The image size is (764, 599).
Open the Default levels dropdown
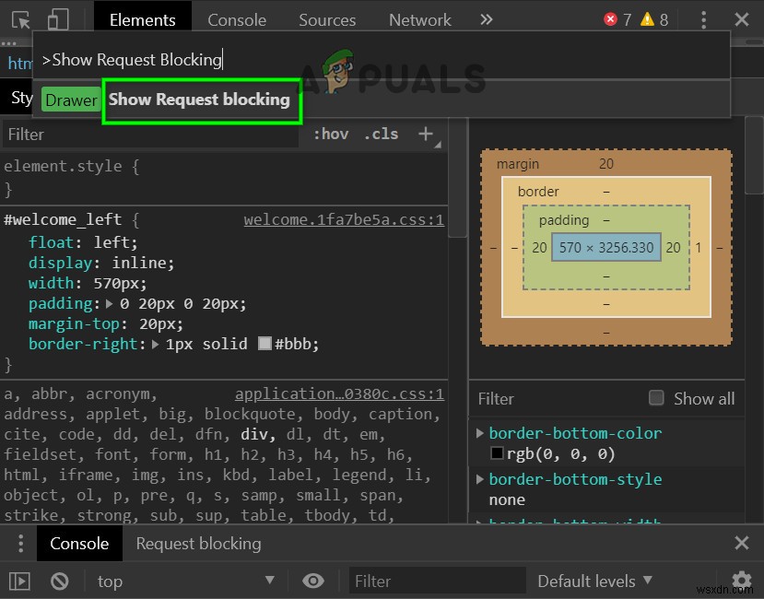coord(595,581)
